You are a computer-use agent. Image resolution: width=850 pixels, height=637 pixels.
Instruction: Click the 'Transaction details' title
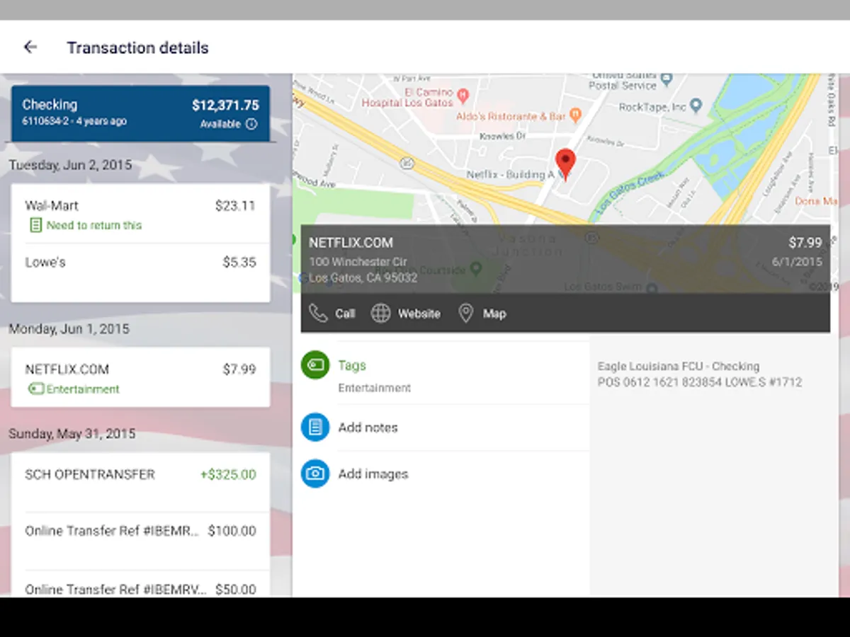coord(137,48)
